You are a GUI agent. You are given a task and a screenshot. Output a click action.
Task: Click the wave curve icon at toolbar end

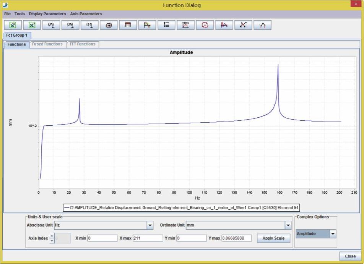point(262,25)
